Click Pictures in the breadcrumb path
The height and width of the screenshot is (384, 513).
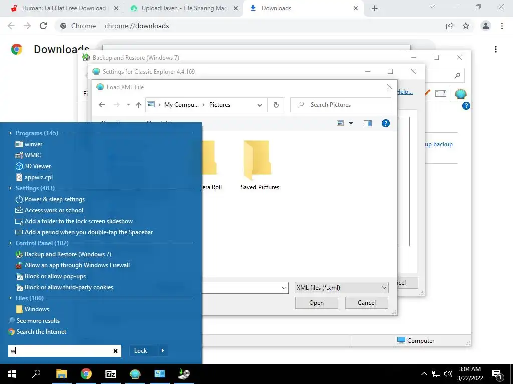click(220, 105)
